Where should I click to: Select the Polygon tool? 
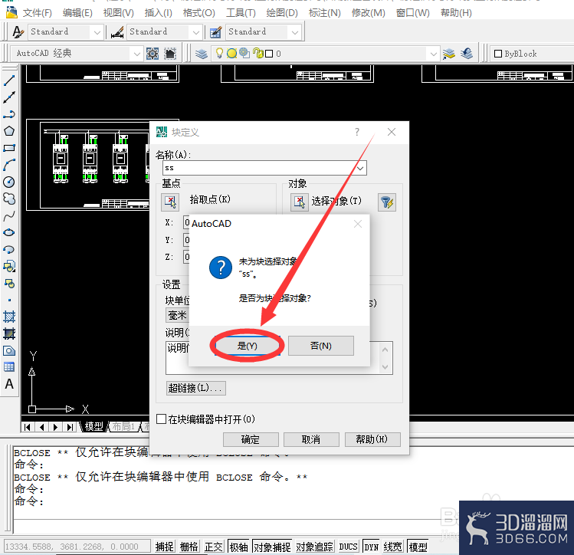point(8,131)
